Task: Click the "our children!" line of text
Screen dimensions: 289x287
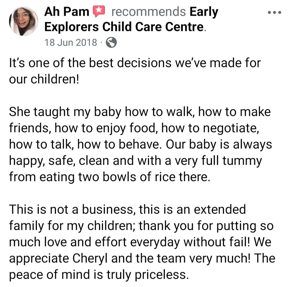Action: pos(44,80)
